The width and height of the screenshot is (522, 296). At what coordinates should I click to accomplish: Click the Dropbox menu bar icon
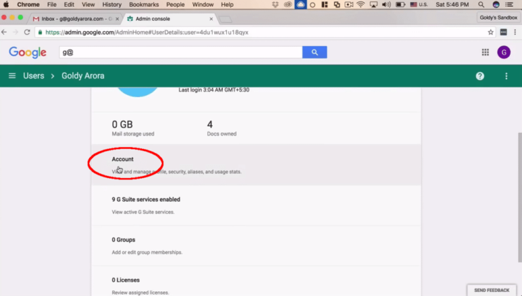coord(275,5)
